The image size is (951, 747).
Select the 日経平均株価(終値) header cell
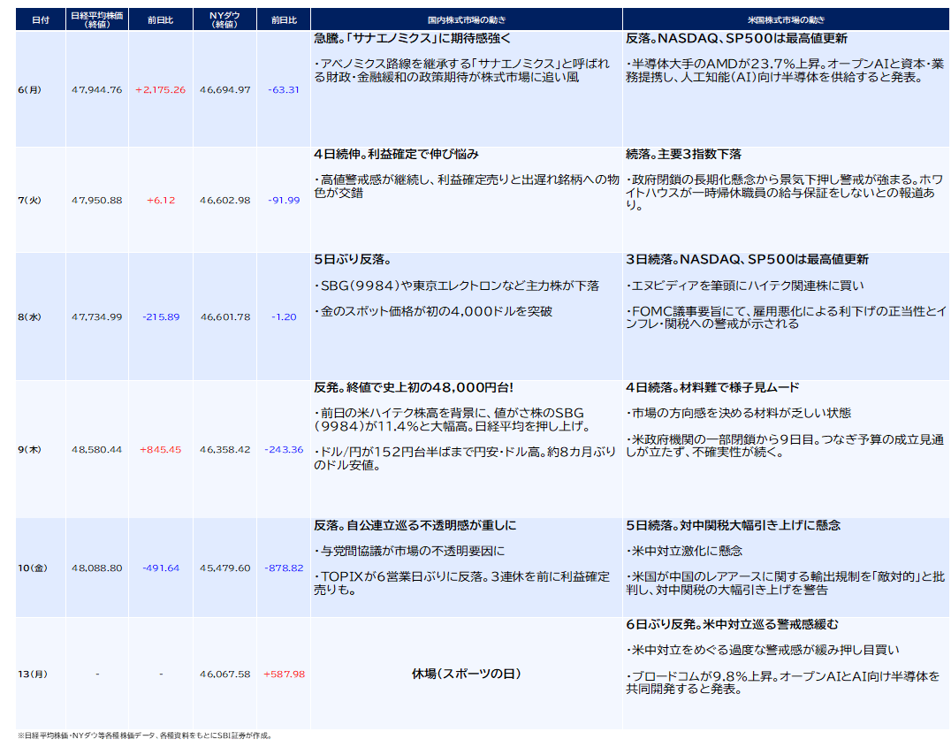pos(97,19)
